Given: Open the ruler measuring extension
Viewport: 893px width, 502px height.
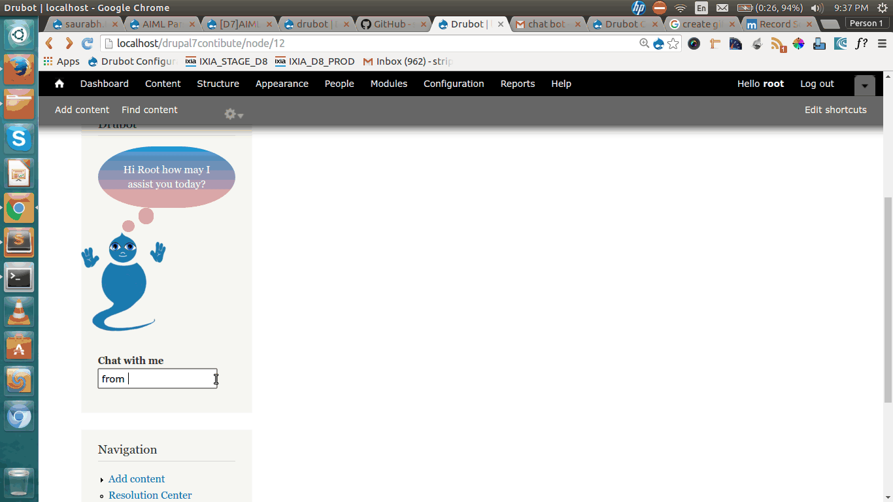Looking at the screenshot, I should click(715, 44).
